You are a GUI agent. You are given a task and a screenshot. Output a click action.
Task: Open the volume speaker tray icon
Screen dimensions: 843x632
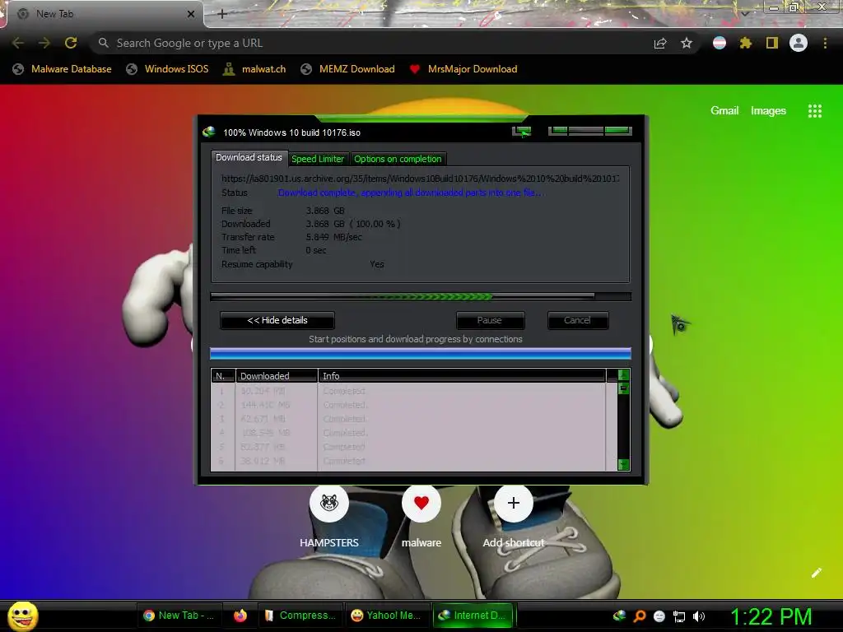pyautogui.click(x=698, y=616)
